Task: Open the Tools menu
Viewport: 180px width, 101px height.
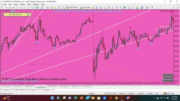Action: click(x=29, y=4)
